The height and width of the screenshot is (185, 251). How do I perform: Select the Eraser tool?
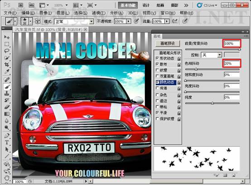7,107
